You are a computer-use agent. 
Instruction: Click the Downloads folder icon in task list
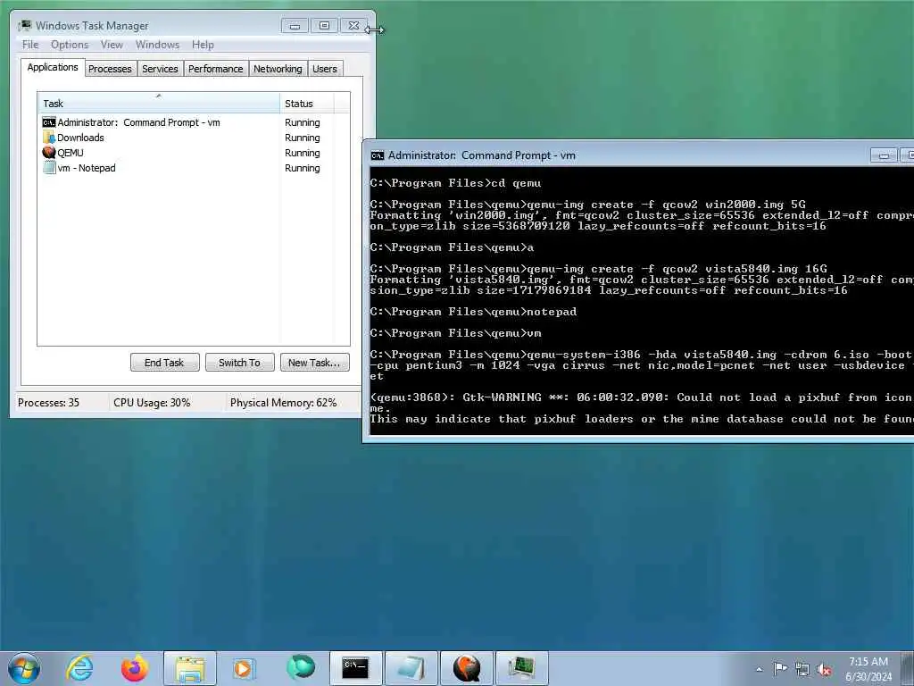point(49,138)
